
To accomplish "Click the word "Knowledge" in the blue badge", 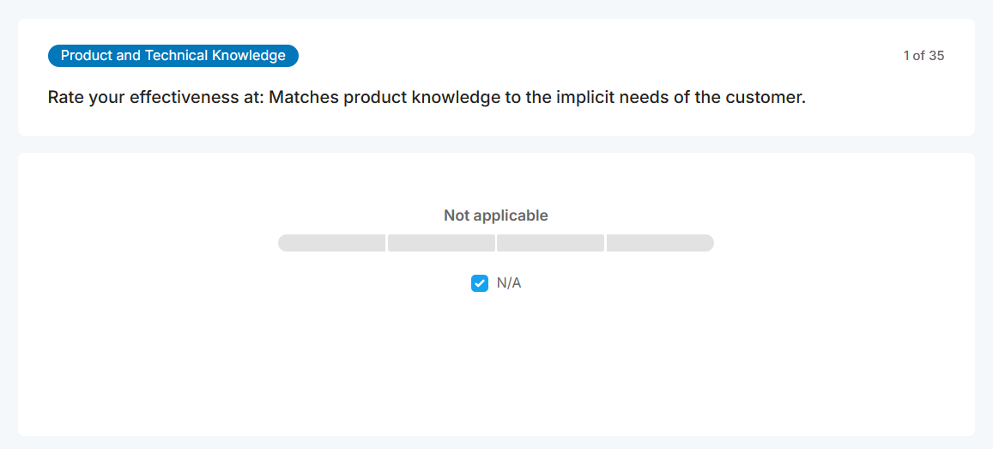I will tap(251, 56).
